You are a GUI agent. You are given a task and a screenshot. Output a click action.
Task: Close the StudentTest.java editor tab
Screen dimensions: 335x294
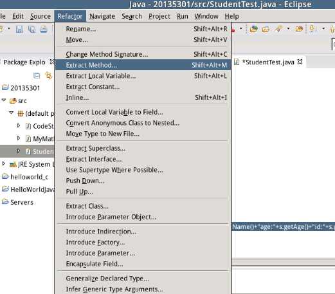coord(300,62)
